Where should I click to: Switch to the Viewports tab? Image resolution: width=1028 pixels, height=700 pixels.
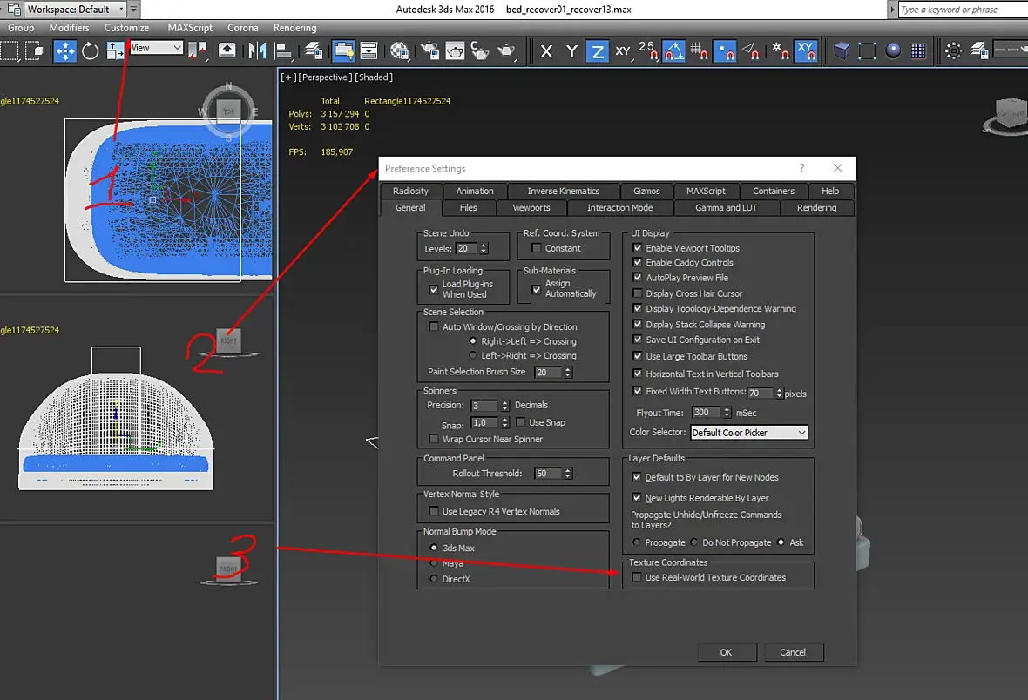click(x=531, y=208)
